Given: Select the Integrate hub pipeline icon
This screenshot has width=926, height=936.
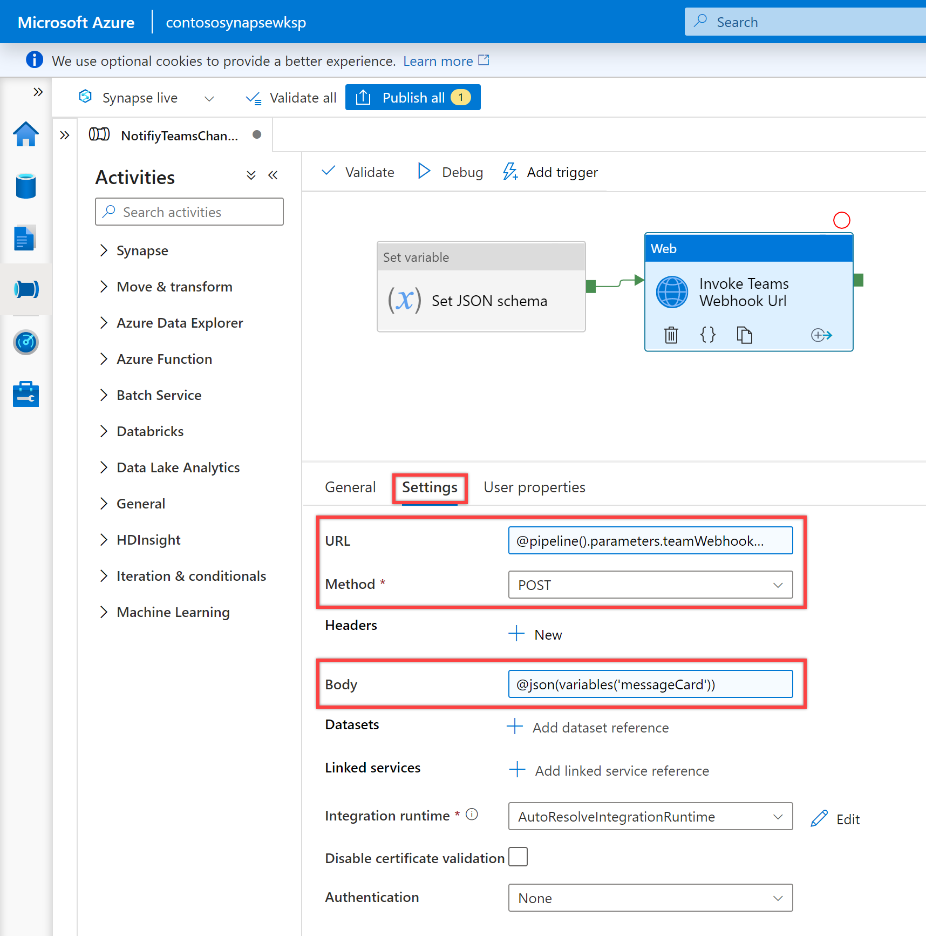Looking at the screenshot, I should [x=25, y=289].
